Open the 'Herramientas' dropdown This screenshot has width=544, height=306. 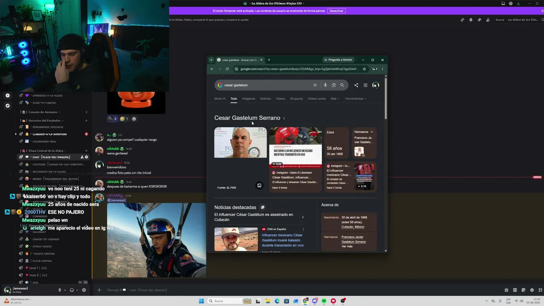click(x=356, y=99)
